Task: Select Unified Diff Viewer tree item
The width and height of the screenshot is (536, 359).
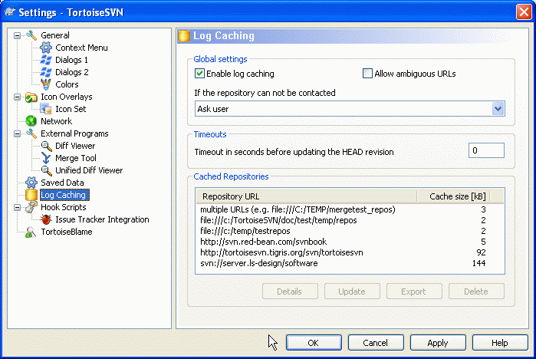Action: (89, 170)
